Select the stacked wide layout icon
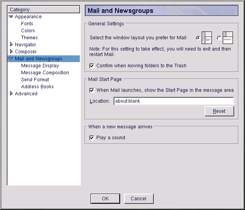Image resolution: width=245 pixels, height=210 pixels. click(227, 38)
